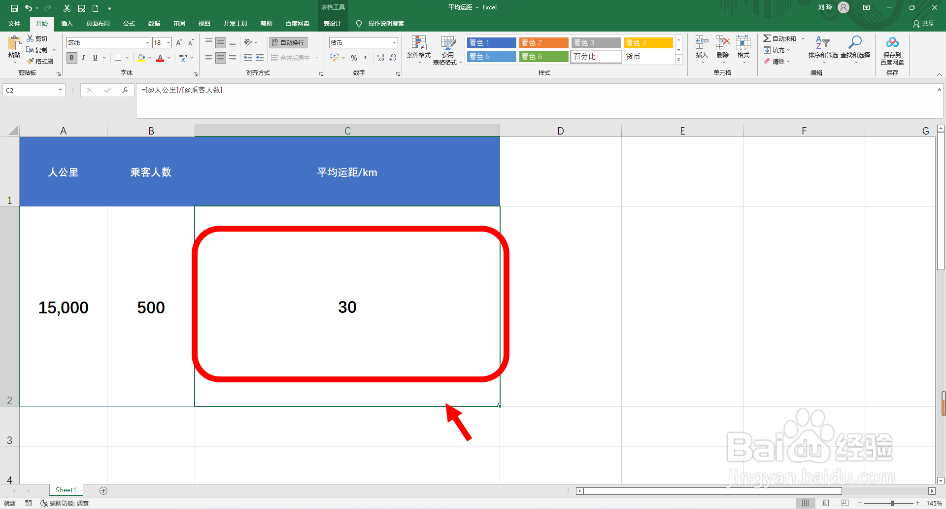Image resolution: width=946 pixels, height=509 pixels.
Task: Open the font size 18 dropdown
Action: tap(168, 43)
